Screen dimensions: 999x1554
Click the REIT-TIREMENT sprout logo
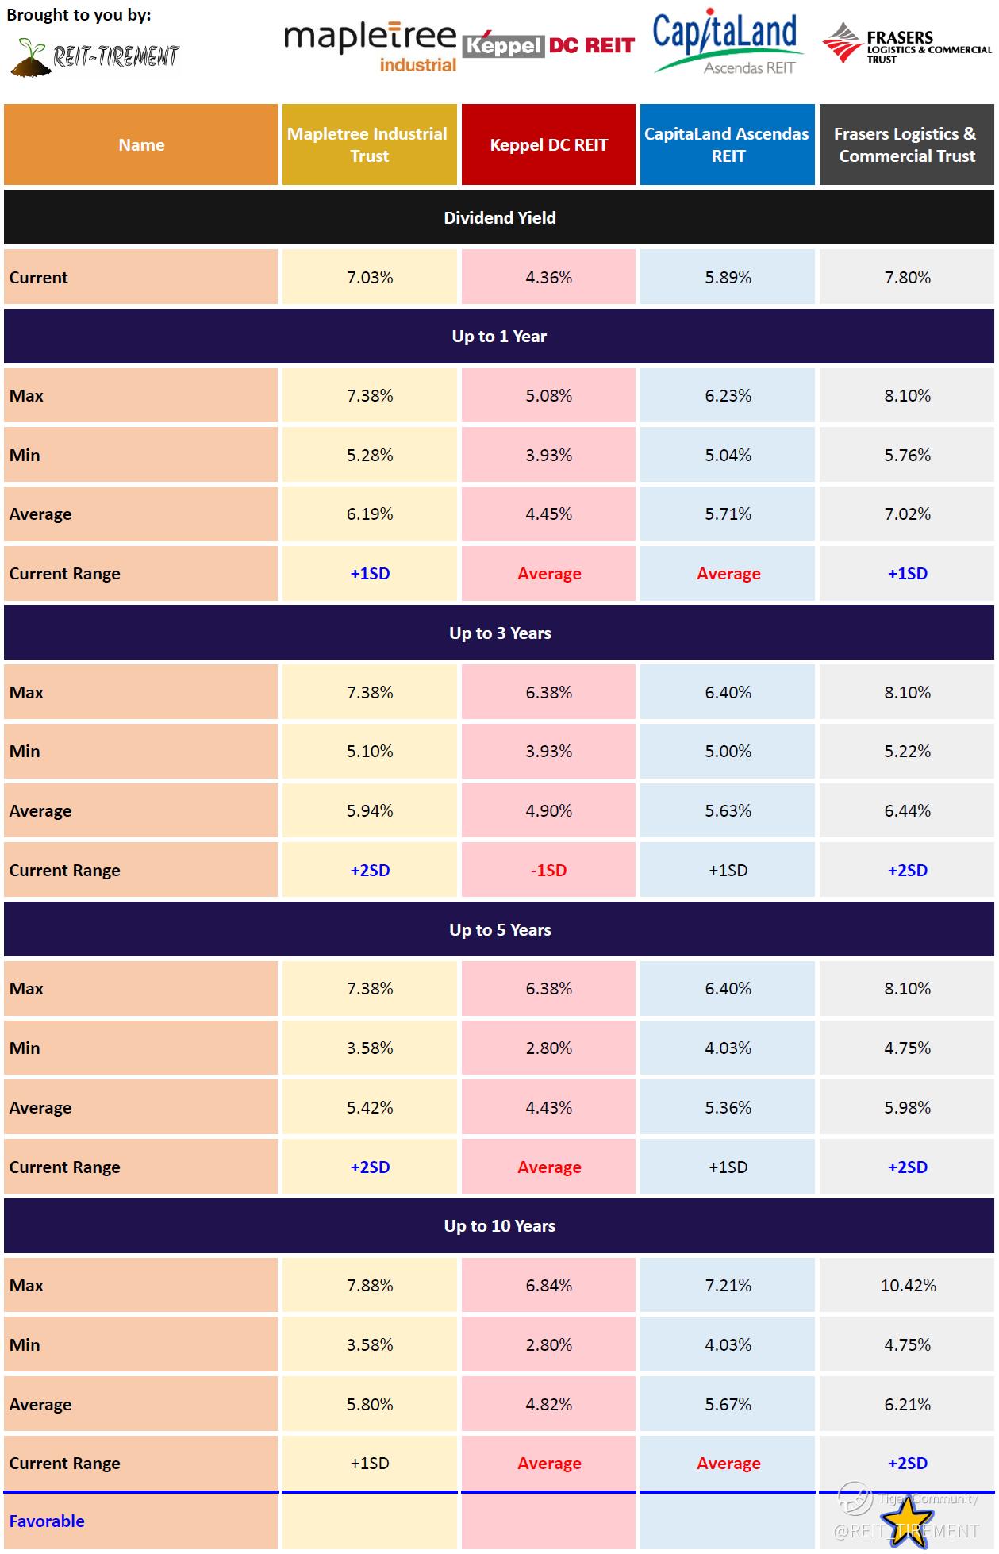coord(95,56)
